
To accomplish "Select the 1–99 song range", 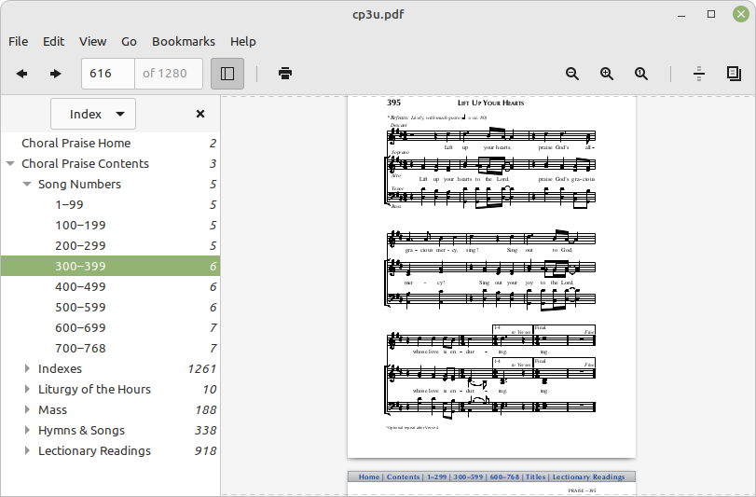I will click(110, 204).
